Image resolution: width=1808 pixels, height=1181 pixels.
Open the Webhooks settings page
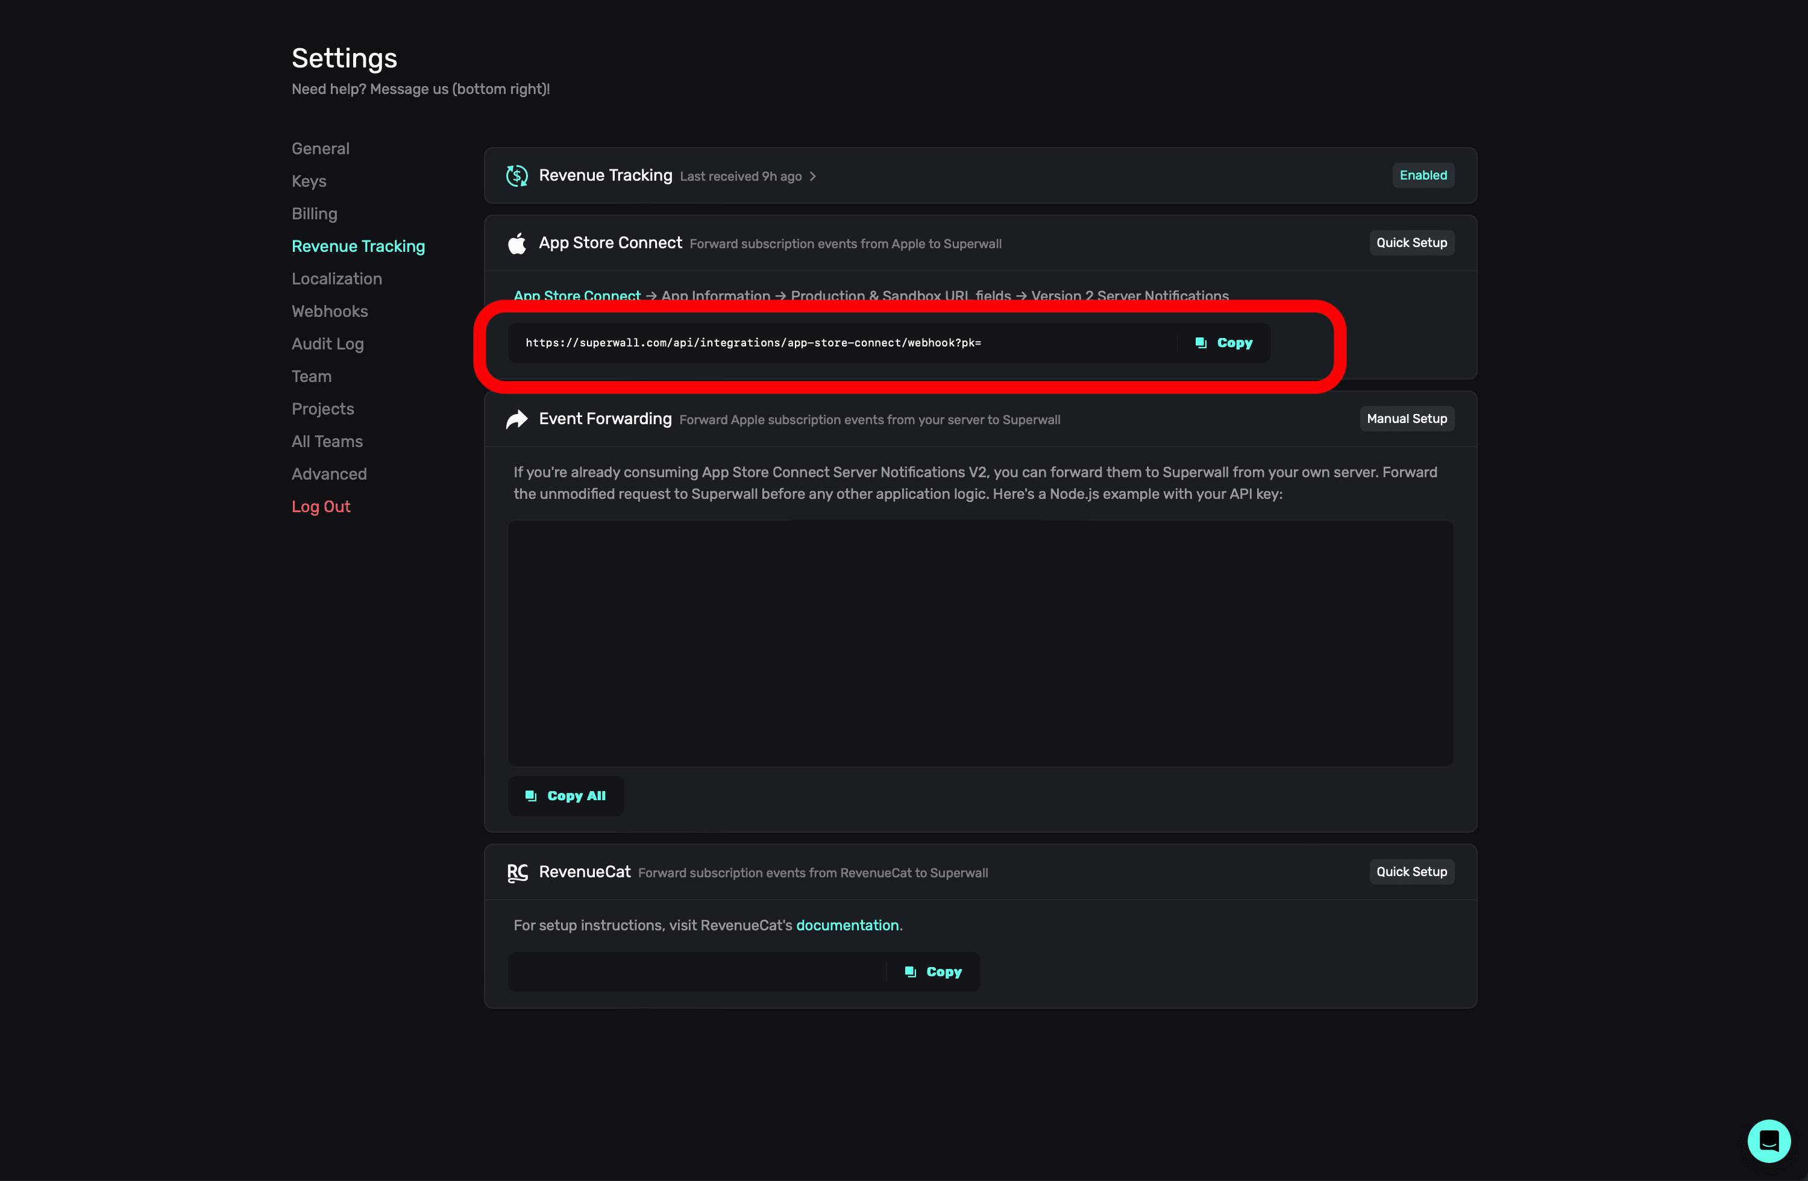330,312
